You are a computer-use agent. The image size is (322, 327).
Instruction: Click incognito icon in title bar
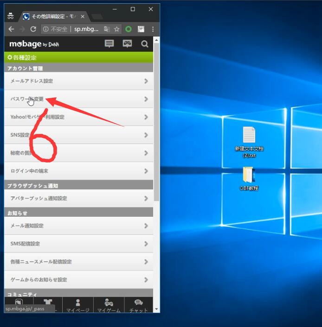click(x=11, y=16)
